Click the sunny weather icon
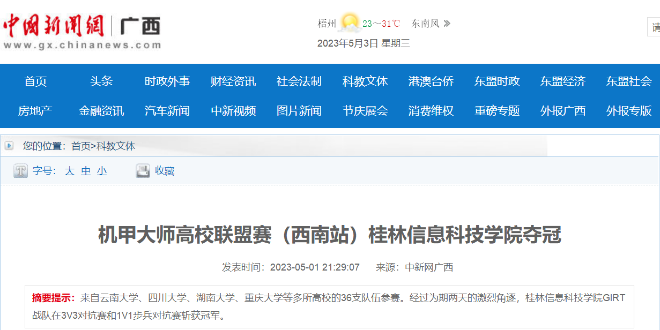The height and width of the screenshot is (330, 660). pos(349,23)
